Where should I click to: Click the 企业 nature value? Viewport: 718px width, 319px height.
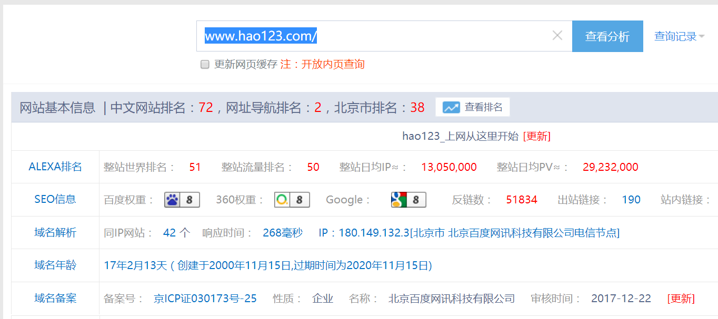[x=323, y=299]
